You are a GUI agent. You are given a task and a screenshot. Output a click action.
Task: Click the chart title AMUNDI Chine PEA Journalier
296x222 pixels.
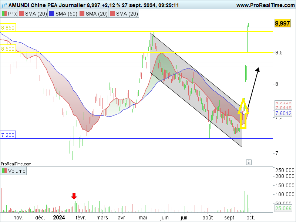point(47,5)
